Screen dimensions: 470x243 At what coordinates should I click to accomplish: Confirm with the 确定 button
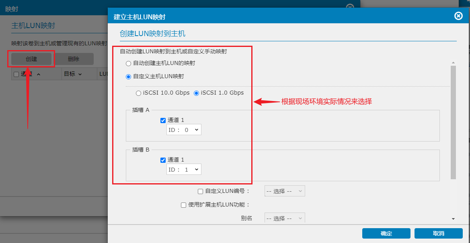pyautogui.click(x=386, y=233)
